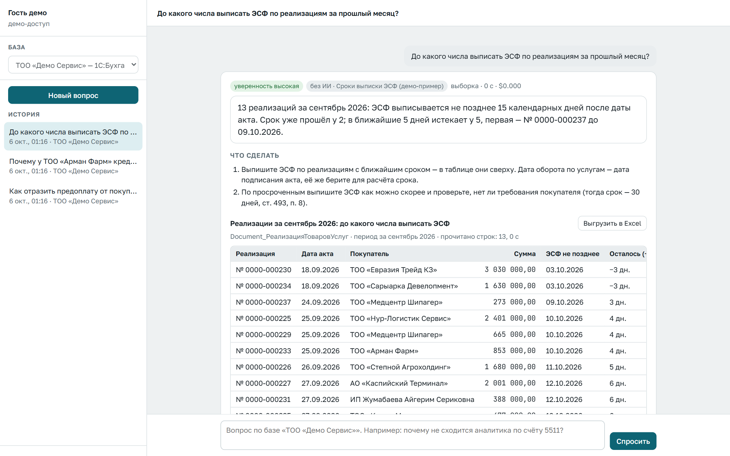Click the Дата акта column header
The image size is (730, 456).
[x=317, y=254]
